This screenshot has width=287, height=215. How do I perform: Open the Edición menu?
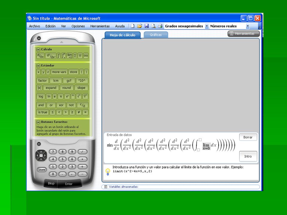coord(50,26)
